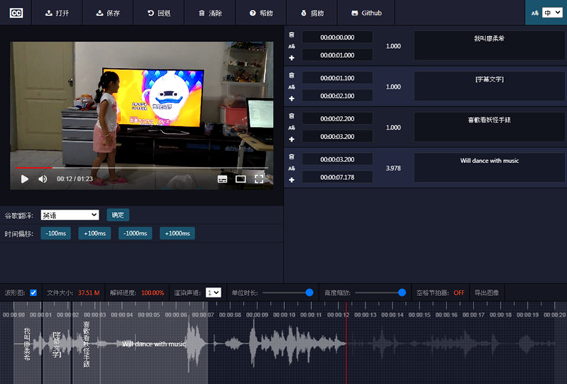Edit the Will dance with music text box
Screen dimensions: 567x384
[489, 167]
